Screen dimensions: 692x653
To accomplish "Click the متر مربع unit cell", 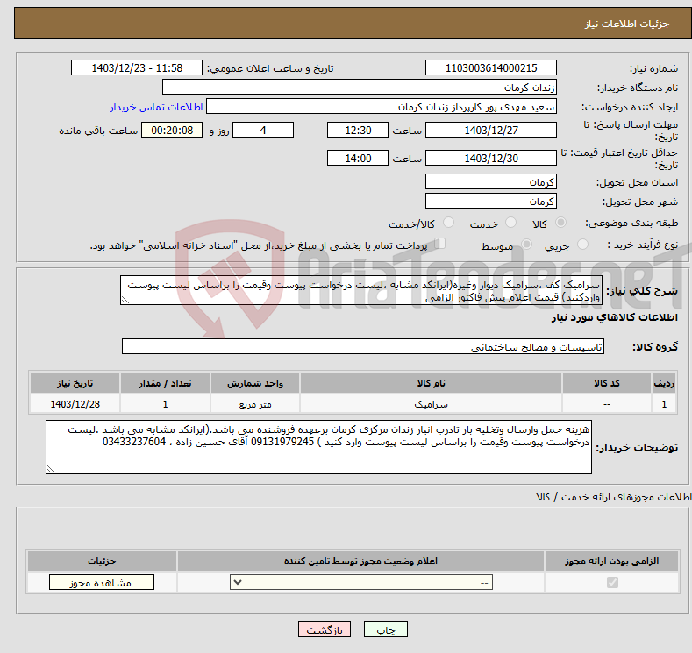I will pyautogui.click(x=254, y=404).
